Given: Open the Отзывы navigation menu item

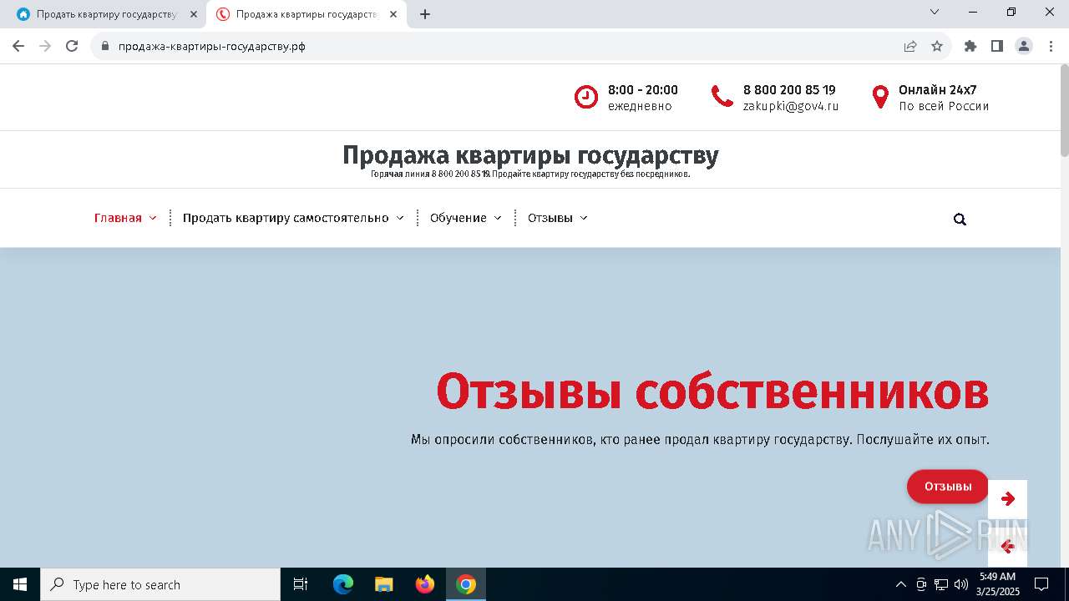Looking at the screenshot, I should [550, 218].
